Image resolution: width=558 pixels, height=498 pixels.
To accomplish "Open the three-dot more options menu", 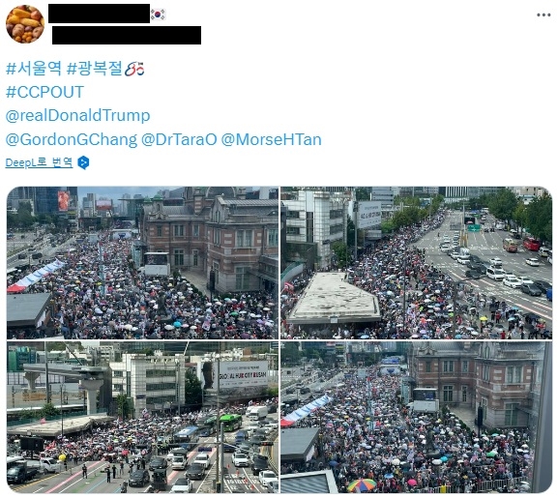I will point(543,15).
